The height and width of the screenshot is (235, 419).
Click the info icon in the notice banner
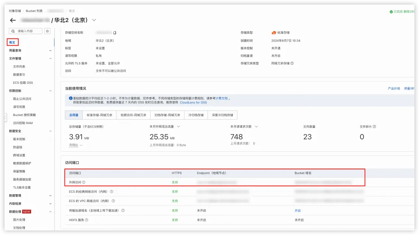71,98
